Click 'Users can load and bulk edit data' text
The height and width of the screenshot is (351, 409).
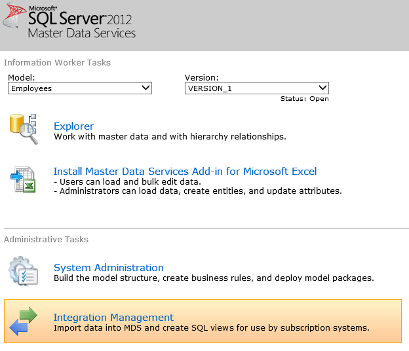[128, 181]
